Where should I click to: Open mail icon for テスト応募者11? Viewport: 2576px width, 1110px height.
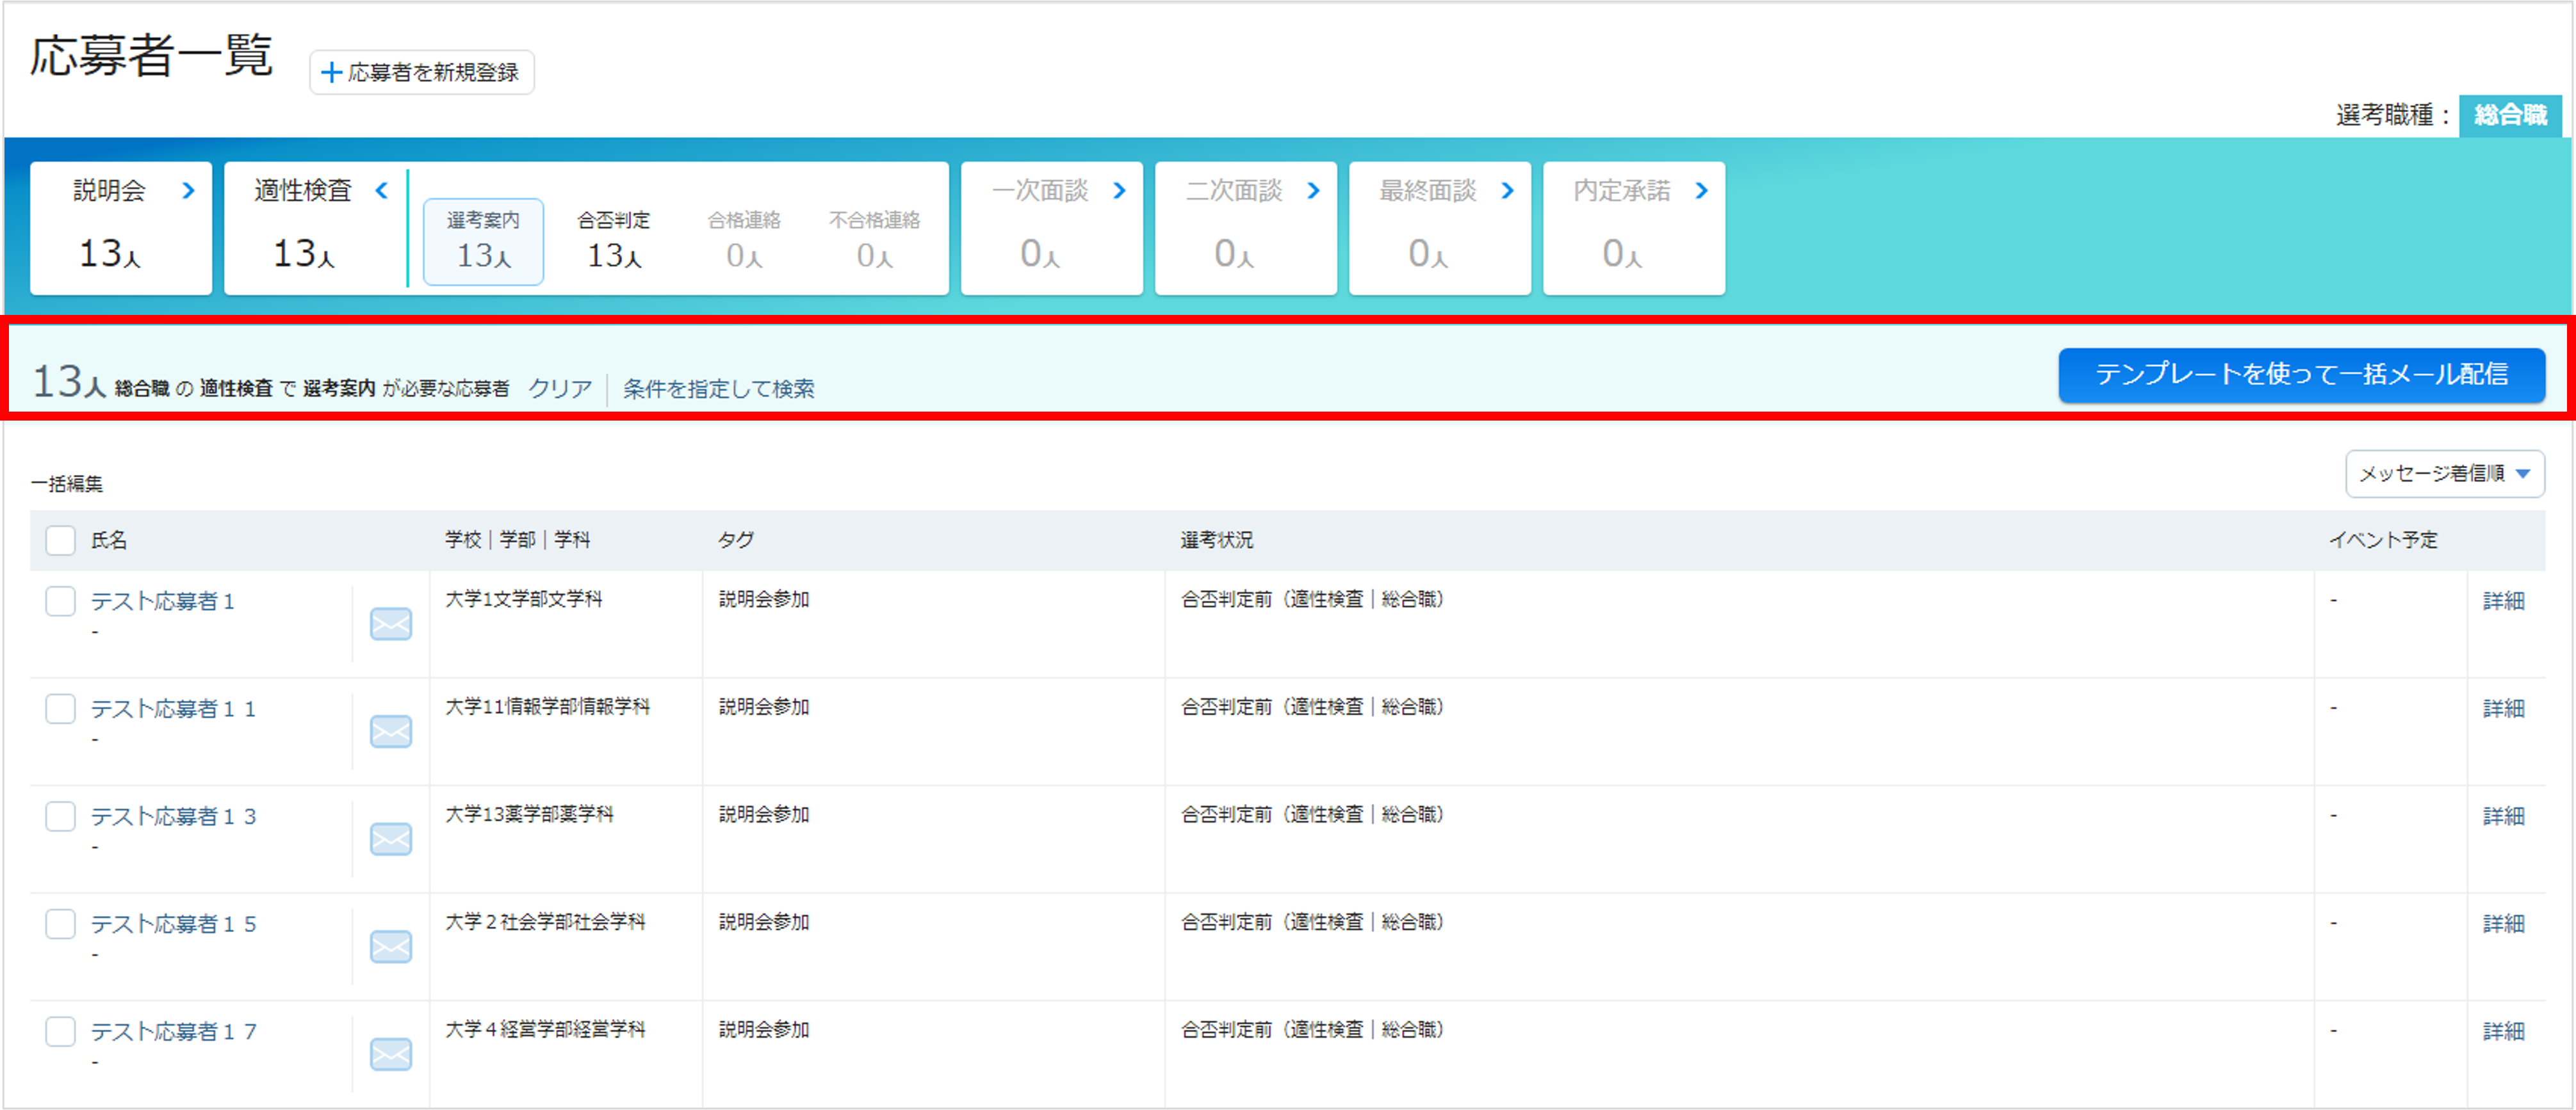click(390, 732)
